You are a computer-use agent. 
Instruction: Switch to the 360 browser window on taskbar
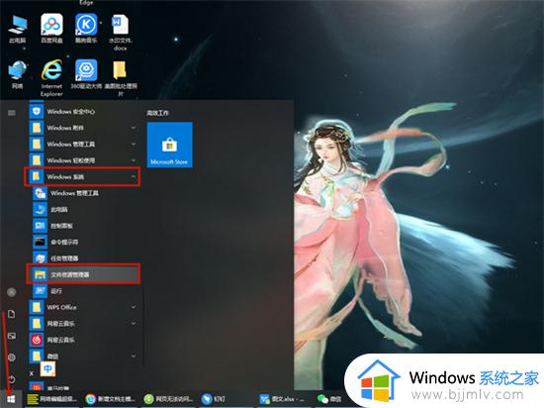point(168,399)
